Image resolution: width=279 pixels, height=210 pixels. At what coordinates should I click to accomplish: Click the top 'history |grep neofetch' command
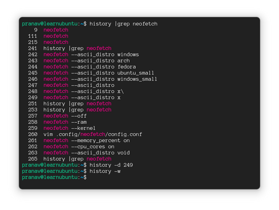[x=125, y=24]
